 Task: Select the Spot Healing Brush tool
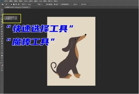2,27
